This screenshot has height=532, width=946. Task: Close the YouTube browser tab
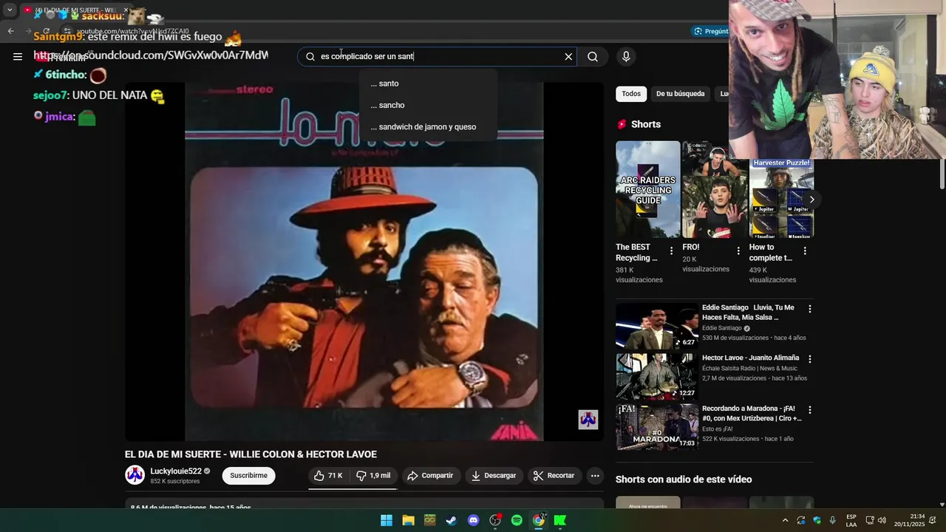point(126,10)
